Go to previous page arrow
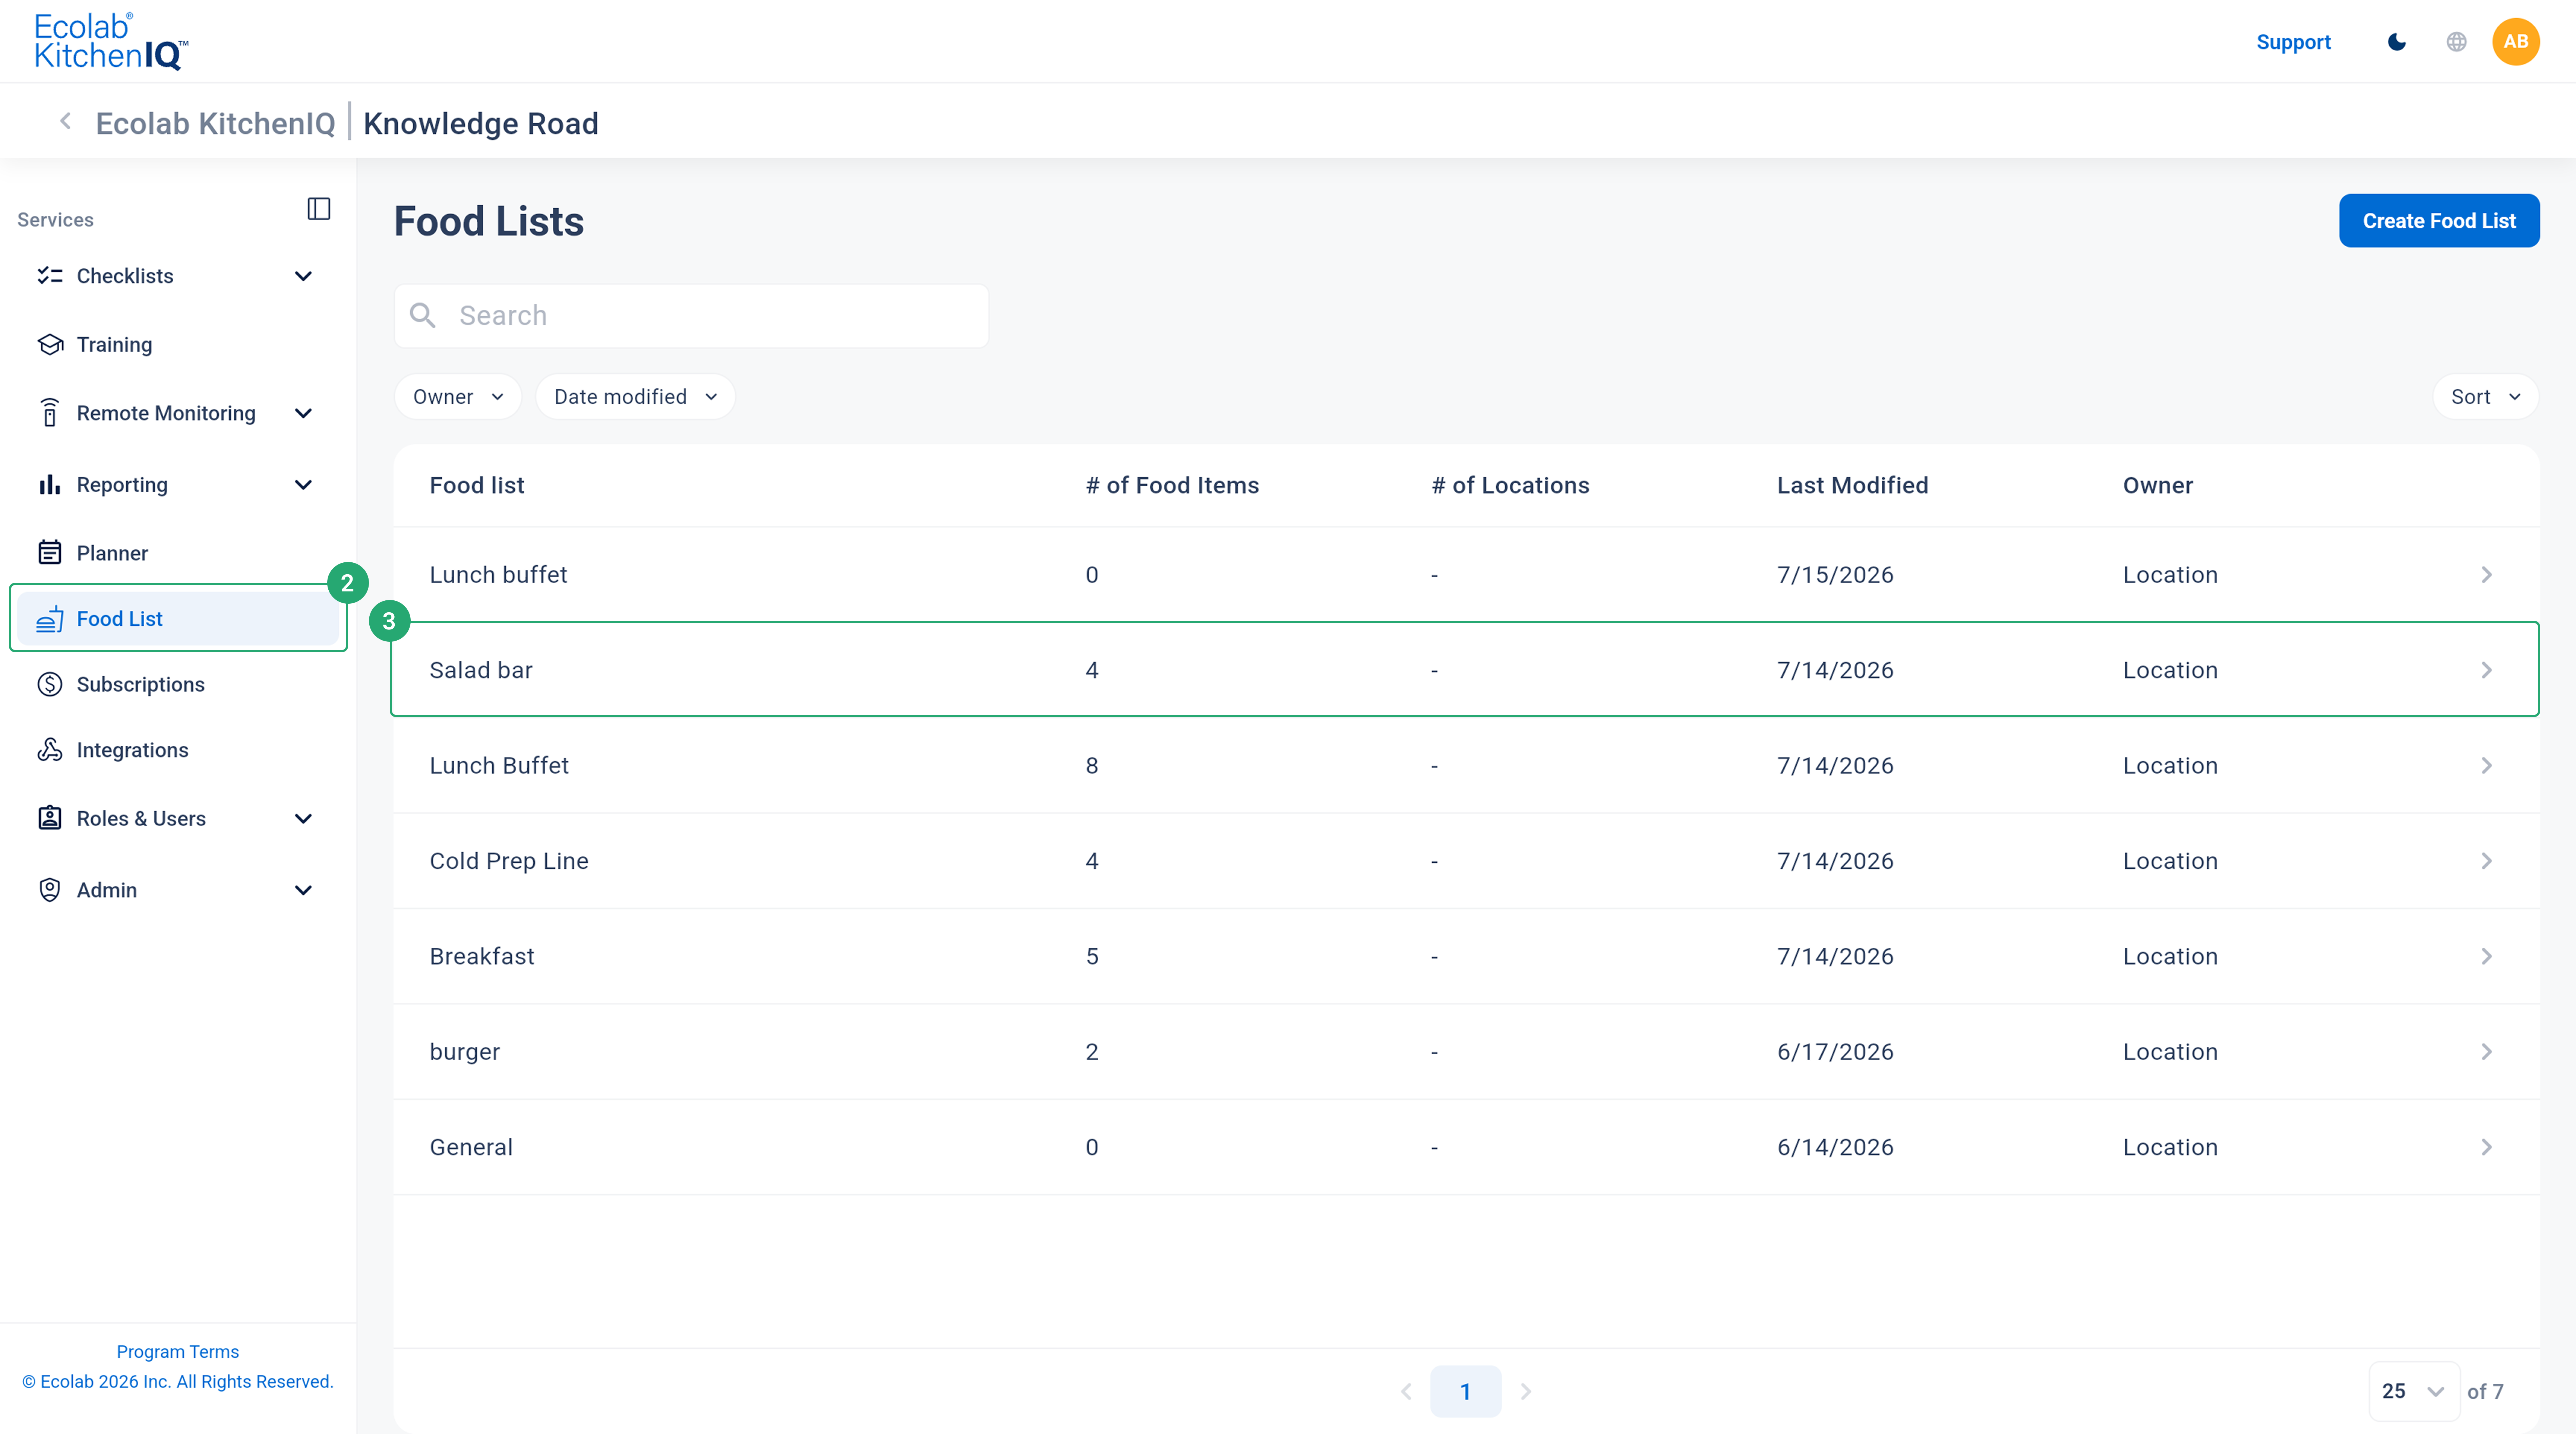The height and width of the screenshot is (1434, 2576). [1406, 1391]
